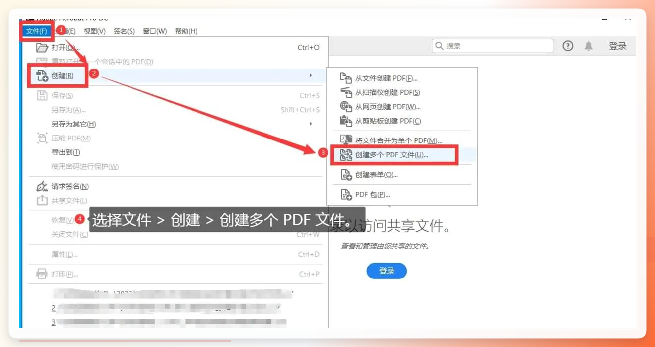Click 登录 link in top bar
The height and width of the screenshot is (347, 655).
[x=618, y=46]
